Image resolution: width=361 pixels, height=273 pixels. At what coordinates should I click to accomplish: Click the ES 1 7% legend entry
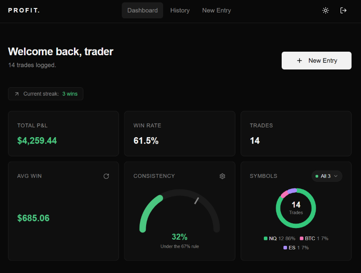pos(296,248)
